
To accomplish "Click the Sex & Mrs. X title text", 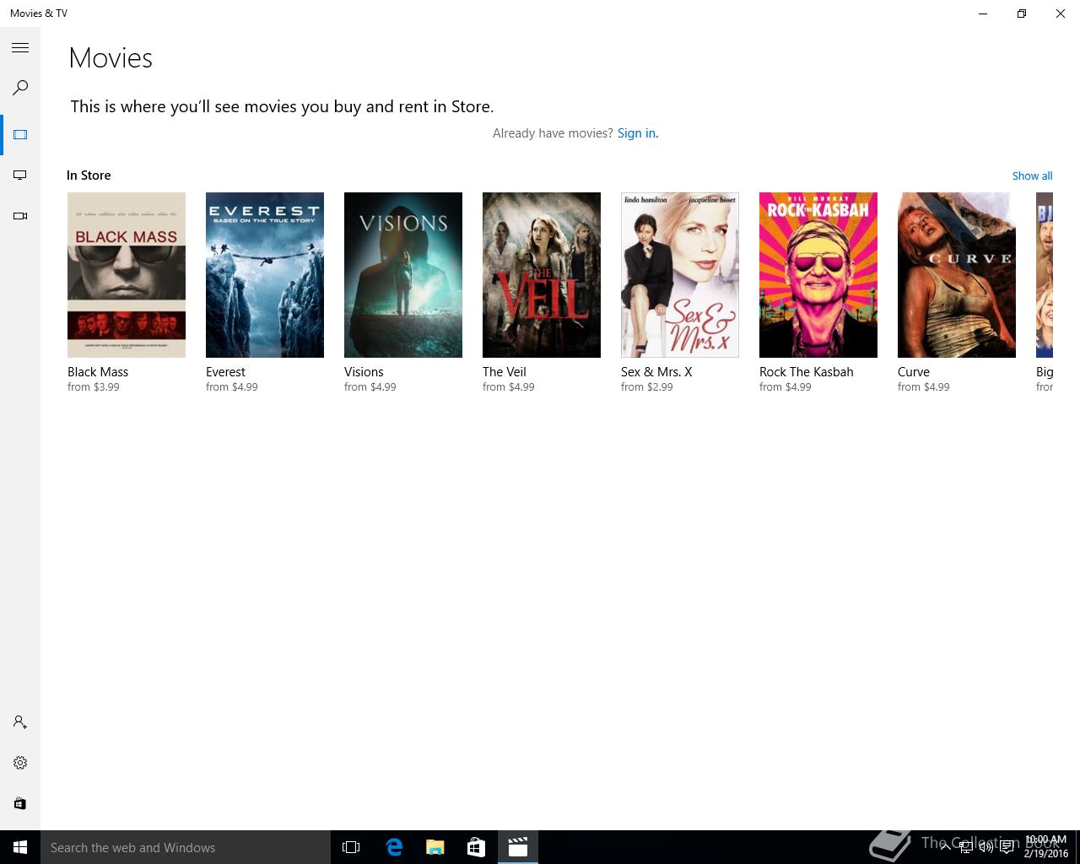I will 656,372.
